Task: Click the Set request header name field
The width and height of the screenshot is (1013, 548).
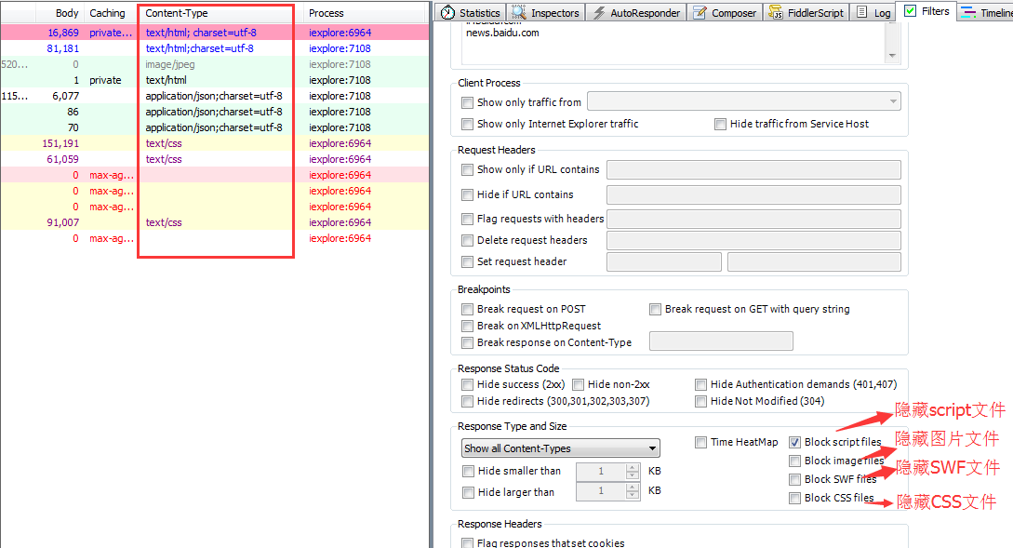Action: pos(664,261)
